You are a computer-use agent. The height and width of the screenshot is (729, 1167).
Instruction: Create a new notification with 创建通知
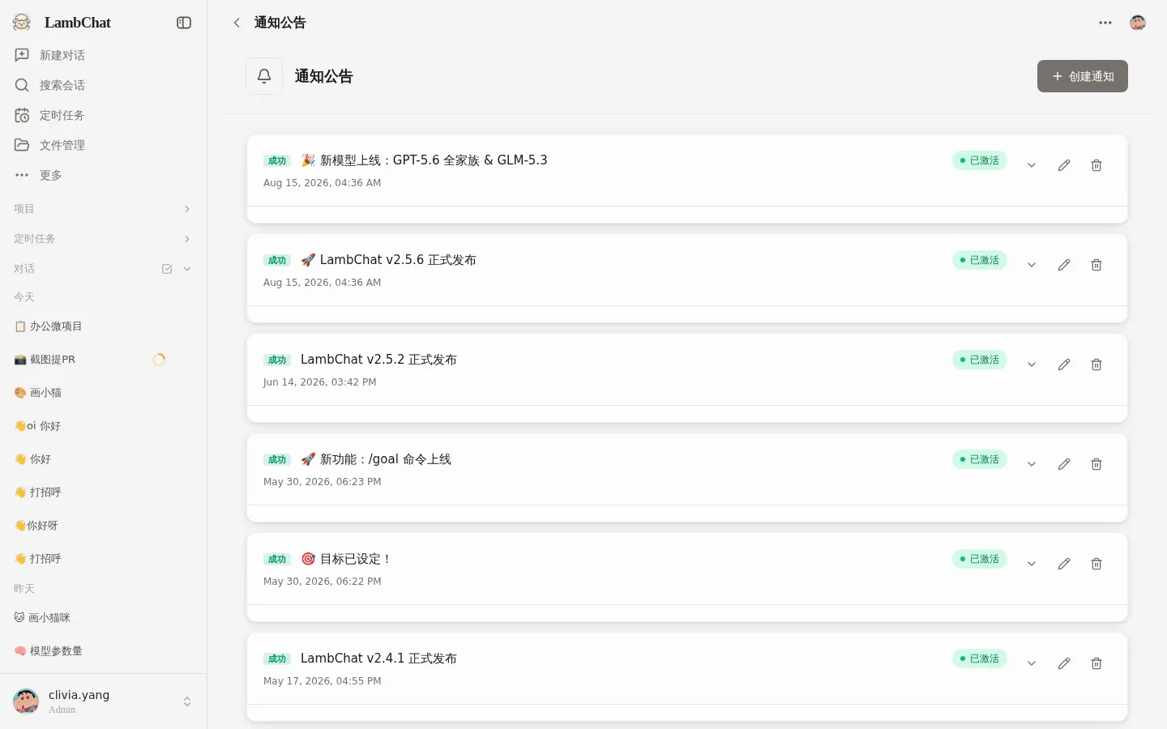click(1083, 76)
